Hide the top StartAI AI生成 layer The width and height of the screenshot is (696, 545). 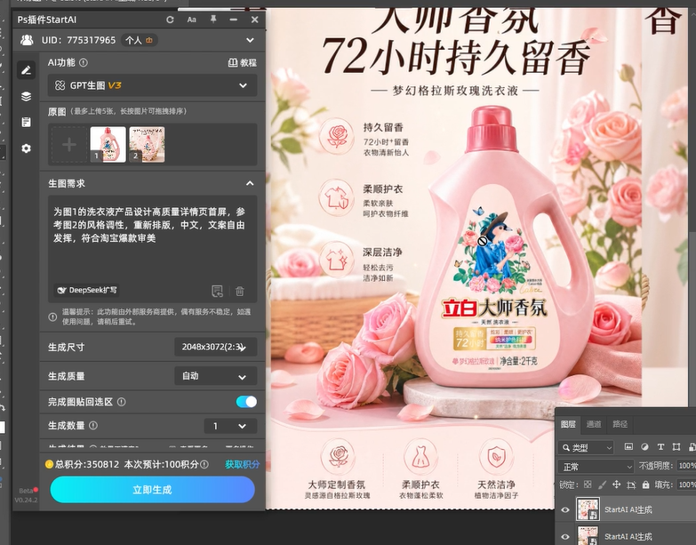565,510
